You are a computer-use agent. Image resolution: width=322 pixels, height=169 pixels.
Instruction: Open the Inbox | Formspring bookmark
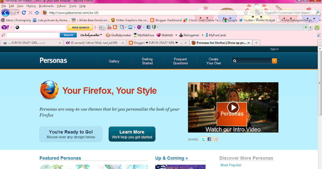pos(16,20)
